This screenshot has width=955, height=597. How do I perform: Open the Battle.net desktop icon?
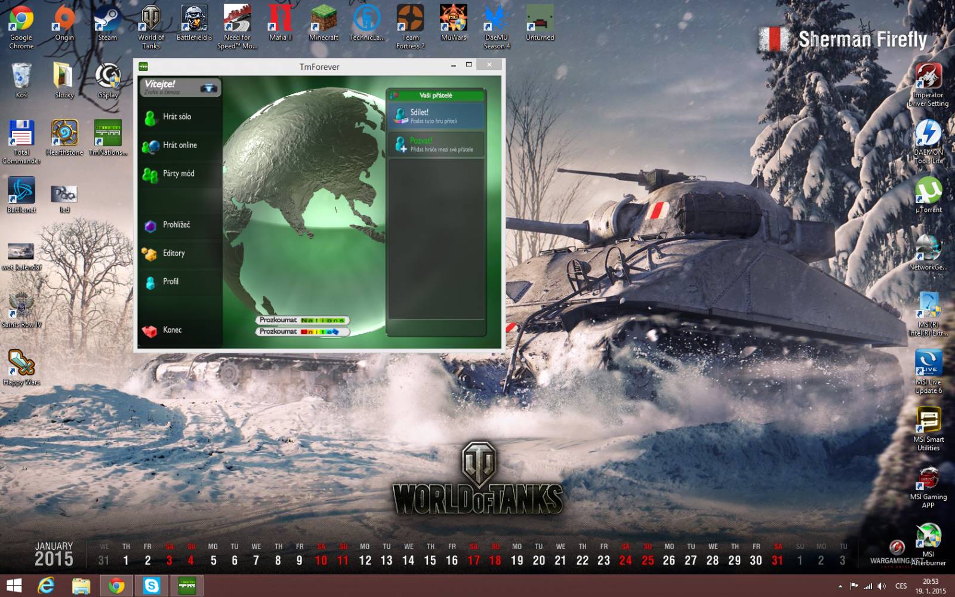[21, 196]
